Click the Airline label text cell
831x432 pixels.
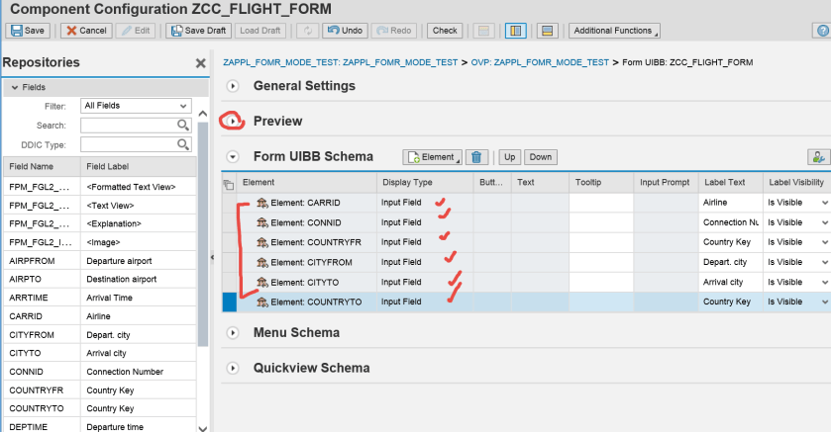coord(730,203)
